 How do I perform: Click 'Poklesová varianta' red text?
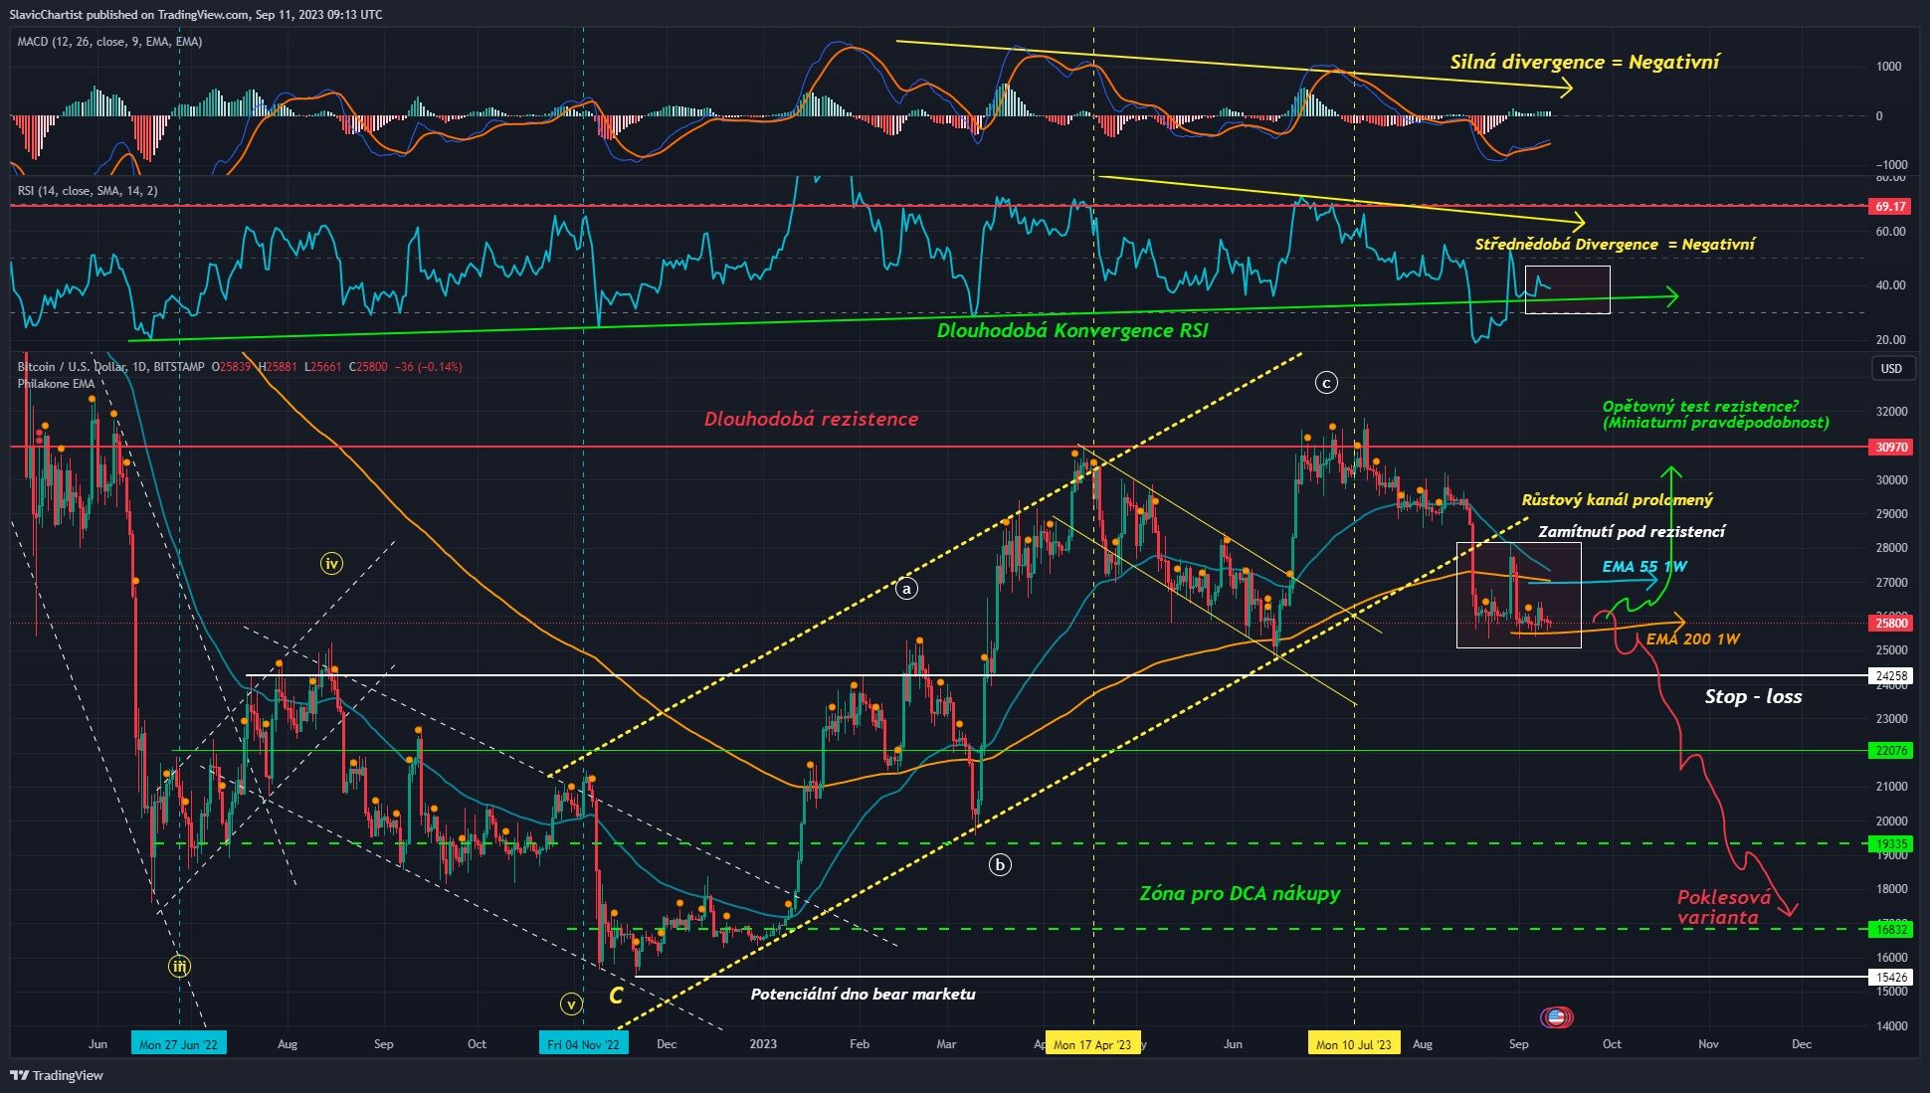coord(1724,907)
